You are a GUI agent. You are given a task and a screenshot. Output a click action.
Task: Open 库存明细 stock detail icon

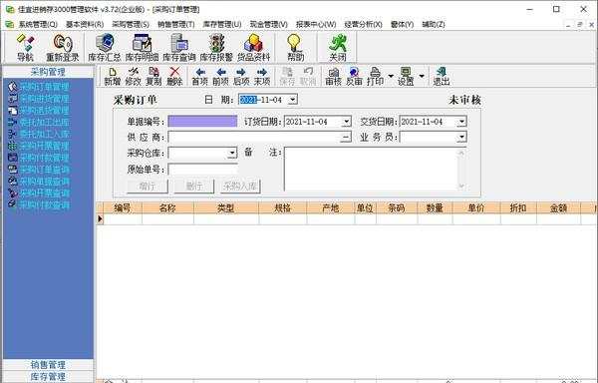point(142,48)
